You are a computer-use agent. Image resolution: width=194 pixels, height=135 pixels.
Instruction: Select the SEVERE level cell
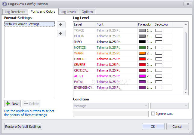pyautogui.click(x=85, y=65)
